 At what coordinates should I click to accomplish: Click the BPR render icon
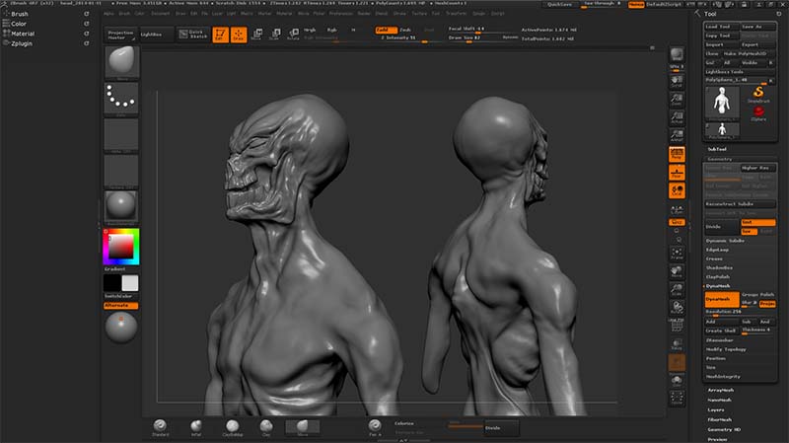pyautogui.click(x=677, y=56)
